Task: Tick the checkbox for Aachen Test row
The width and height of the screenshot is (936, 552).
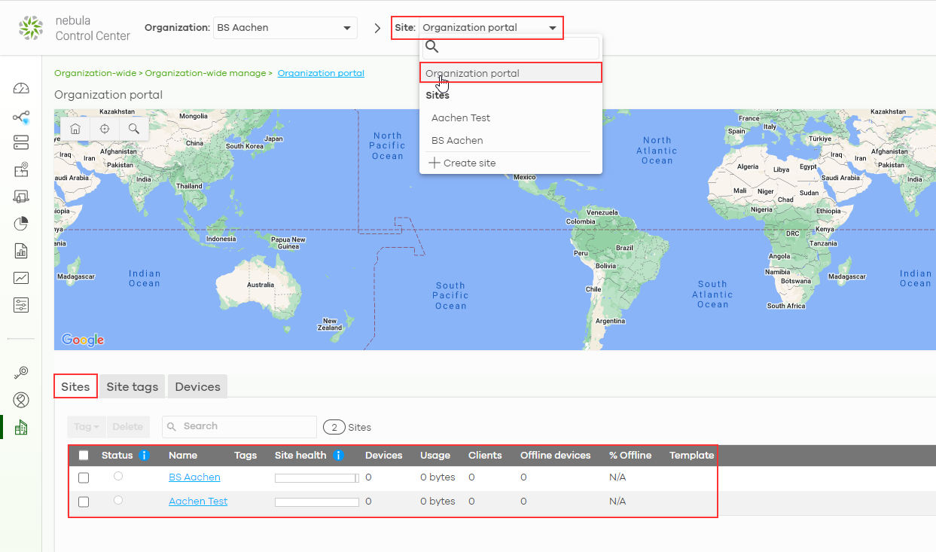Action: [x=84, y=502]
